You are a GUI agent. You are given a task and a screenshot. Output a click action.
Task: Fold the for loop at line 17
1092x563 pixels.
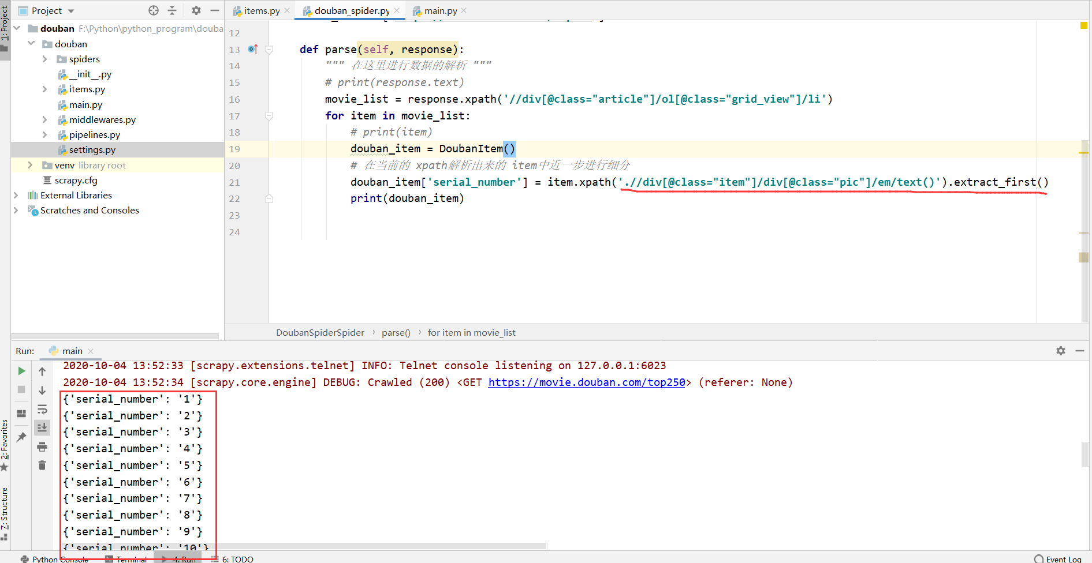(x=269, y=116)
